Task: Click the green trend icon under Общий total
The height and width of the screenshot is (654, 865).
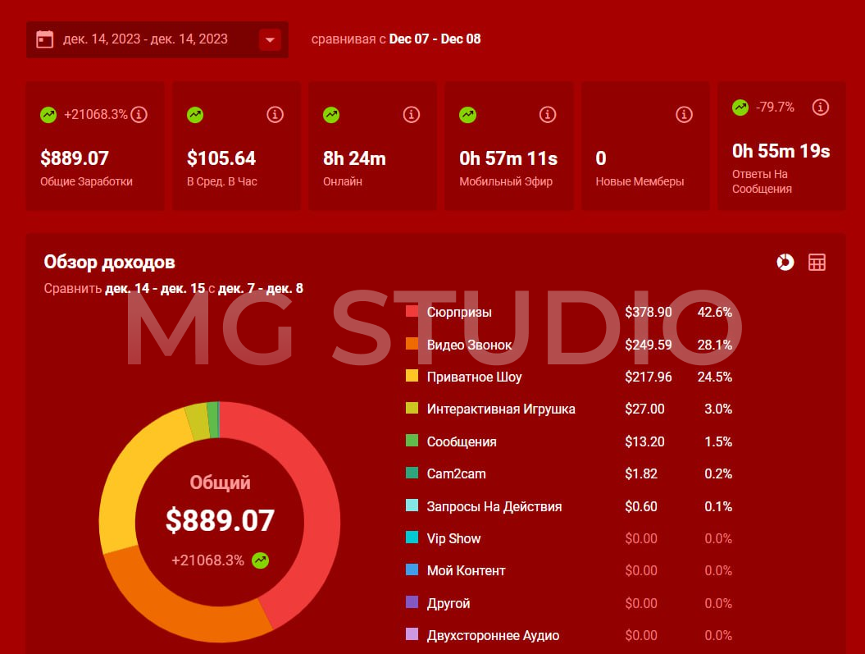Action: pyautogui.click(x=261, y=560)
